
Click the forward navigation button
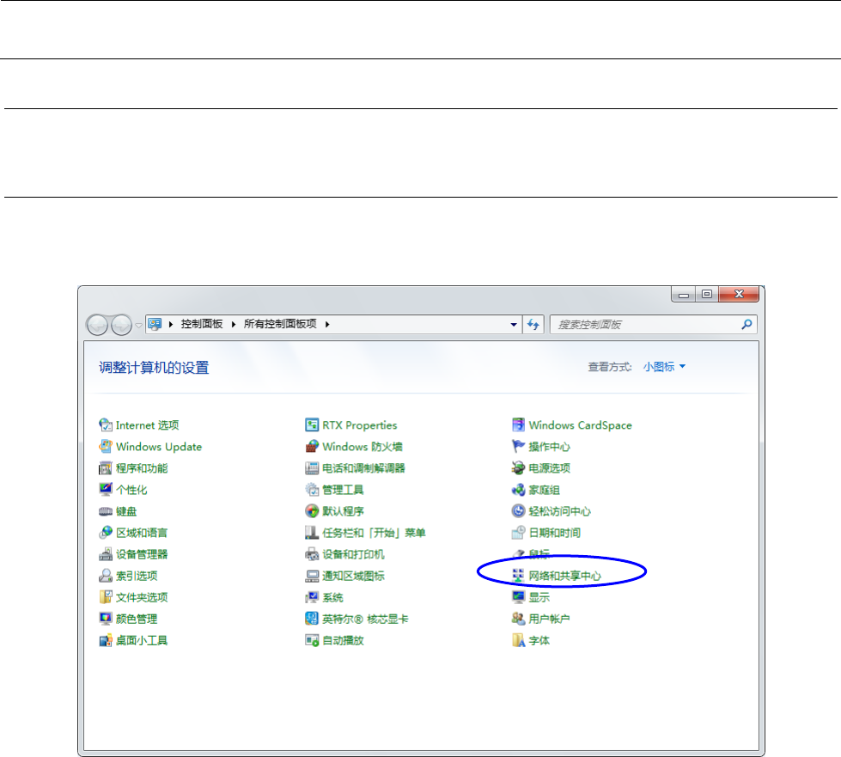[x=121, y=325]
